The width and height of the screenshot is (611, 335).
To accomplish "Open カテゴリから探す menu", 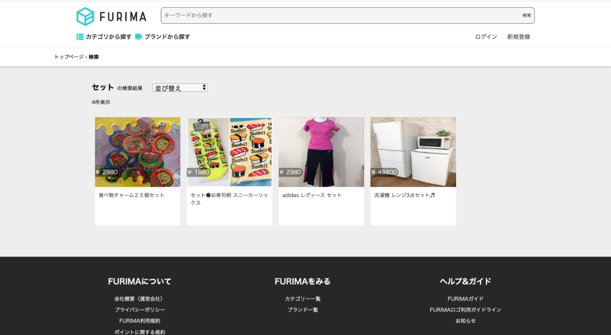I will tap(109, 37).
